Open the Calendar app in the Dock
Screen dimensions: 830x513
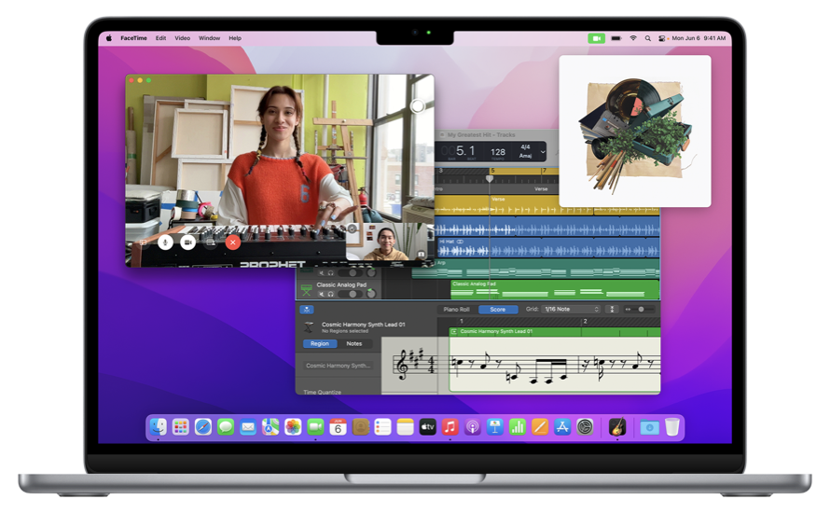[x=338, y=426]
